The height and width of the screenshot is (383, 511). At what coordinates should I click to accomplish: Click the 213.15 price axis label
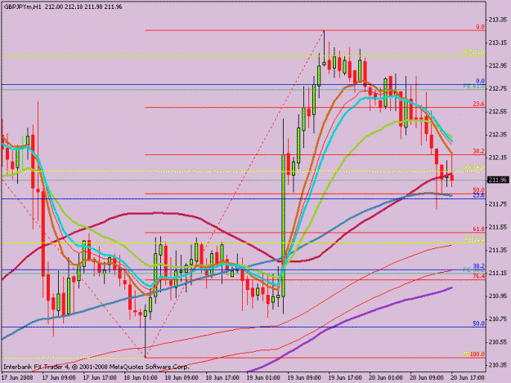(497, 42)
